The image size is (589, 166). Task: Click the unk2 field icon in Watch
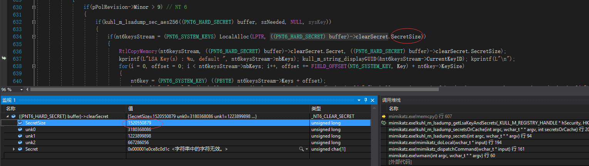(x=20, y=143)
